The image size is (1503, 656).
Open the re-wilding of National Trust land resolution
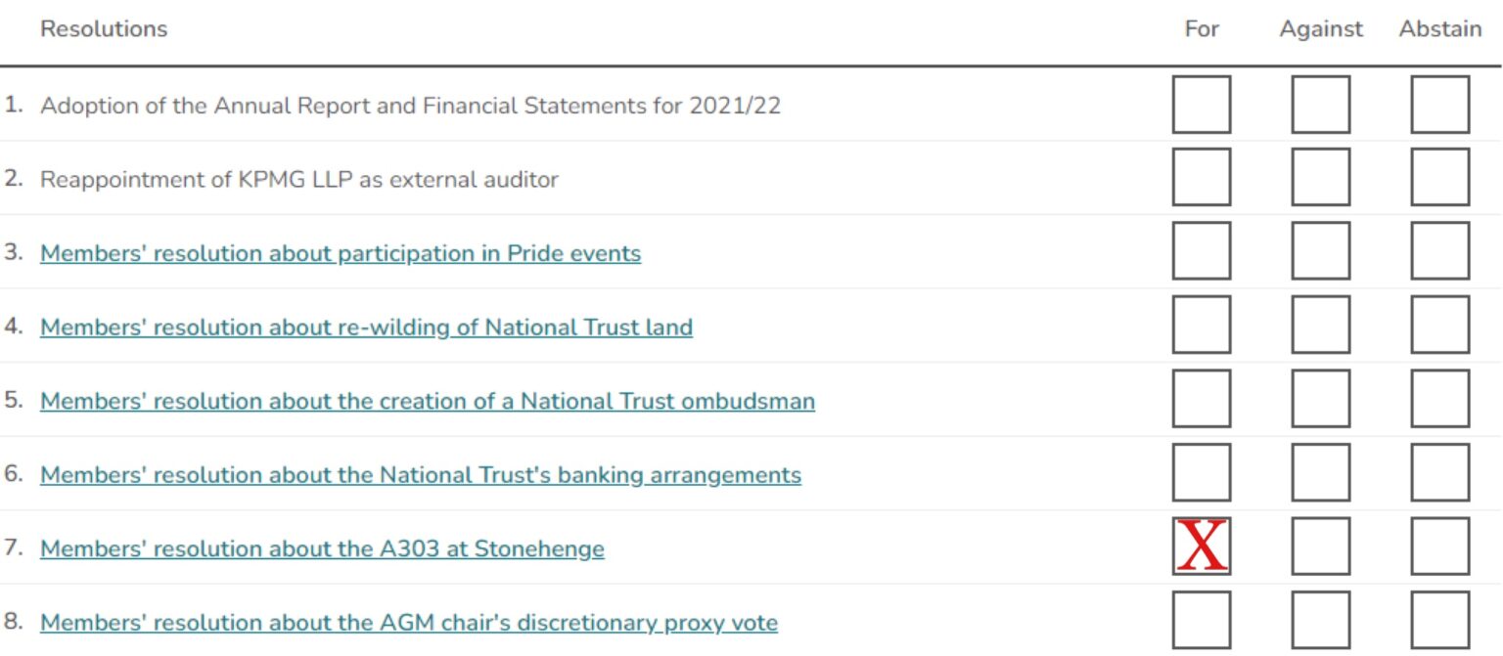[366, 327]
